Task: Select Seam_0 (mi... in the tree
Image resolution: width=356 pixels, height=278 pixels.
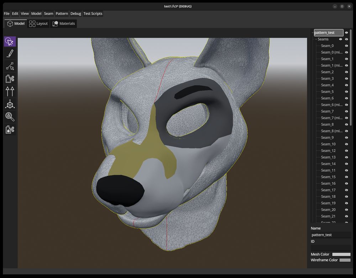Action: coord(332,52)
